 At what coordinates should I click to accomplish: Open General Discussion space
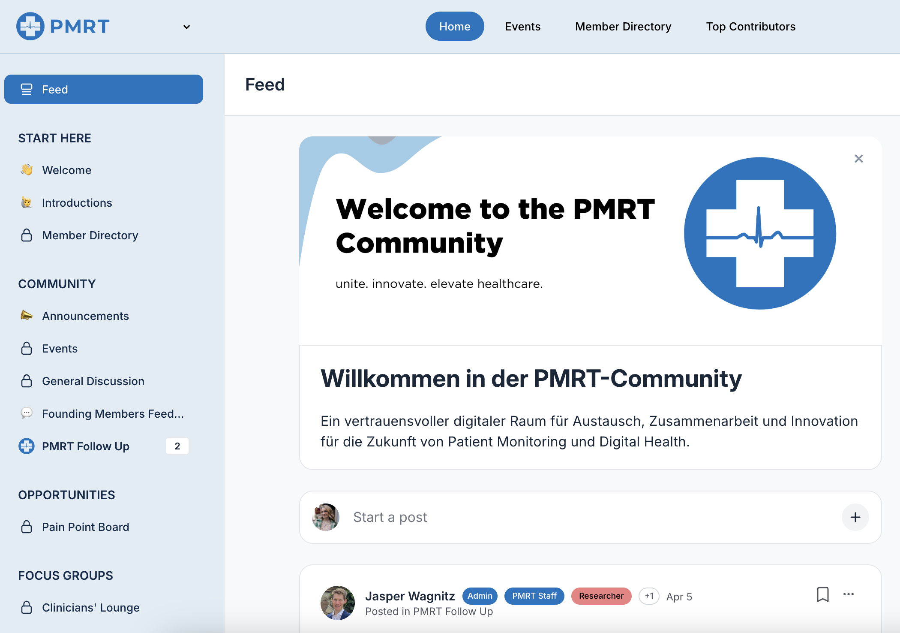[x=93, y=381]
